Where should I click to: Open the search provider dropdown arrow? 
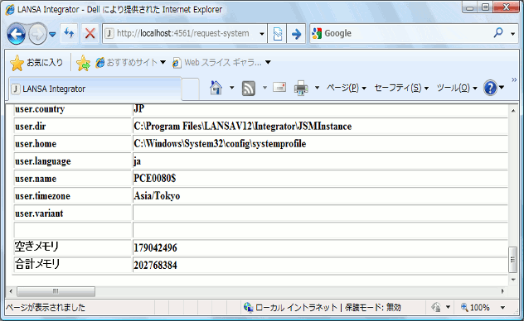[512, 34]
